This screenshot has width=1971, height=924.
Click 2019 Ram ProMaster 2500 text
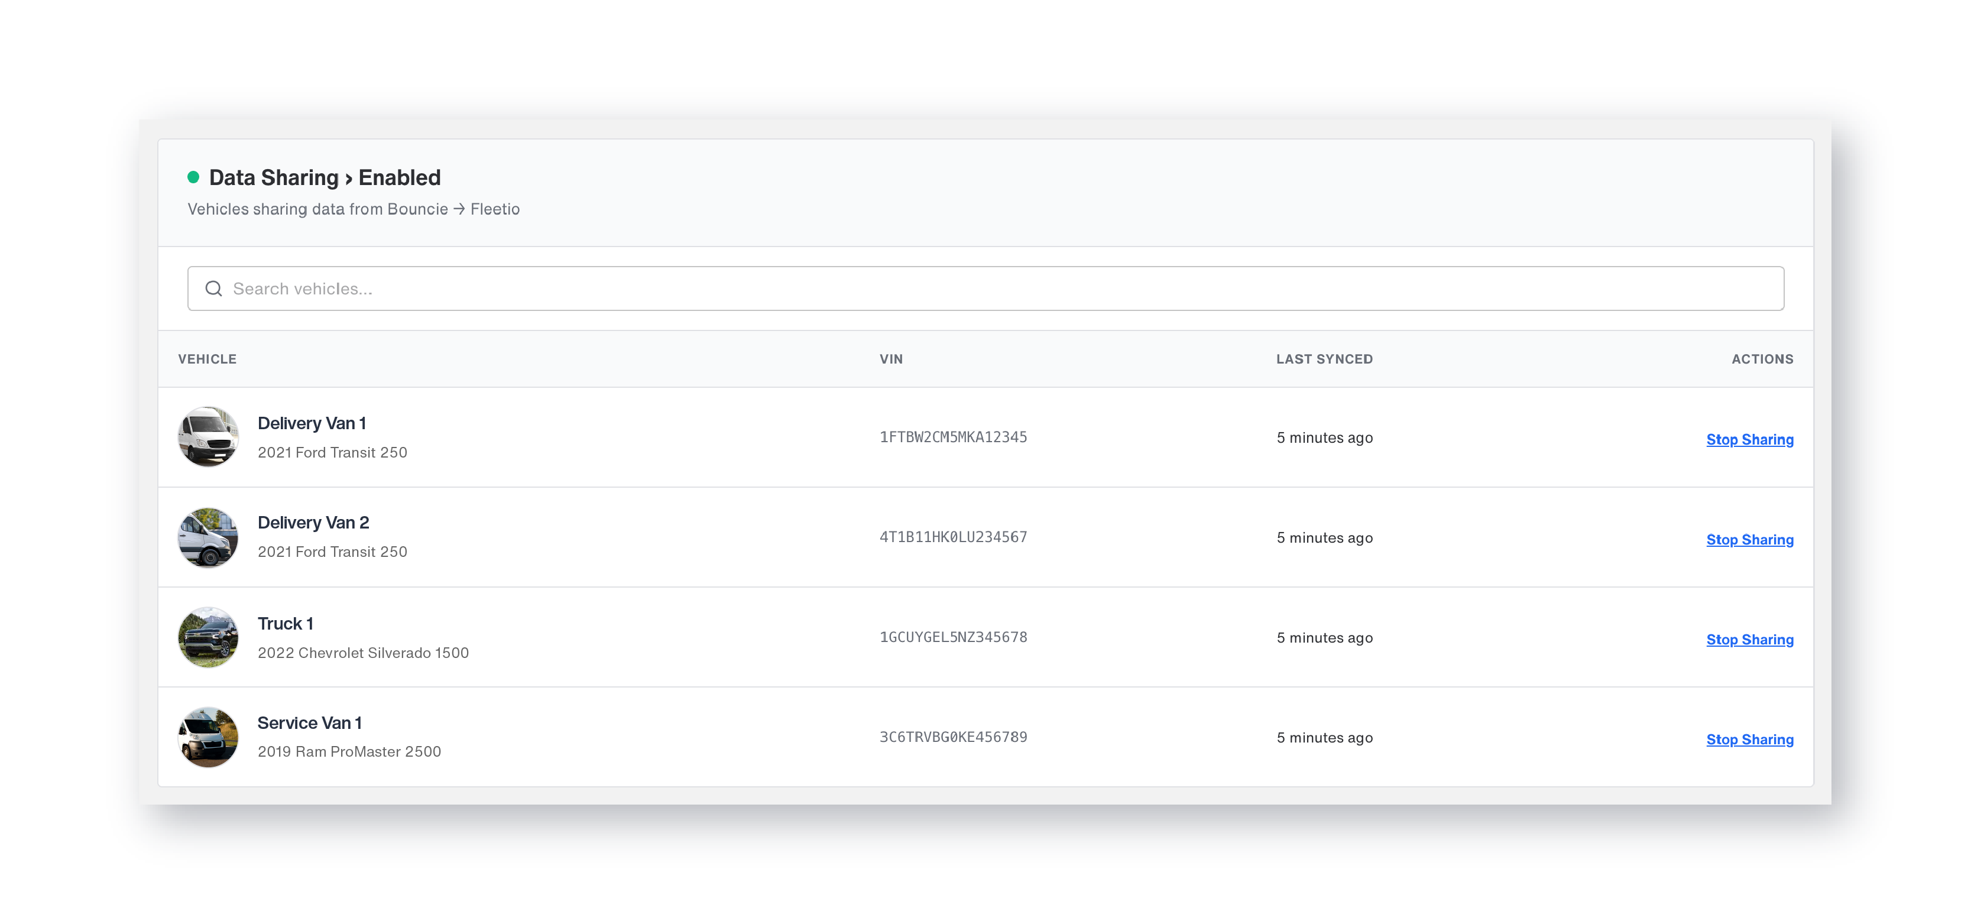(x=349, y=751)
